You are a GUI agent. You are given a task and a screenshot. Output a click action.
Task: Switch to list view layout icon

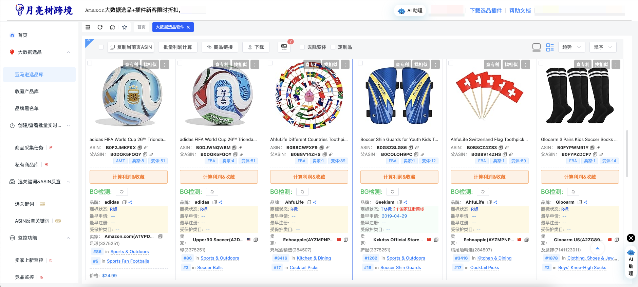(x=550, y=47)
